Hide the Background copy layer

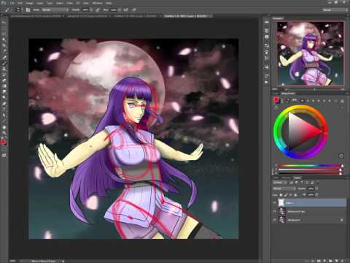[274, 211]
